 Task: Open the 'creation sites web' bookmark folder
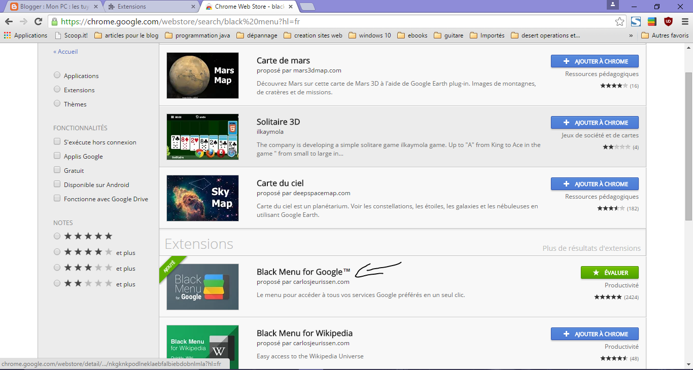point(313,35)
